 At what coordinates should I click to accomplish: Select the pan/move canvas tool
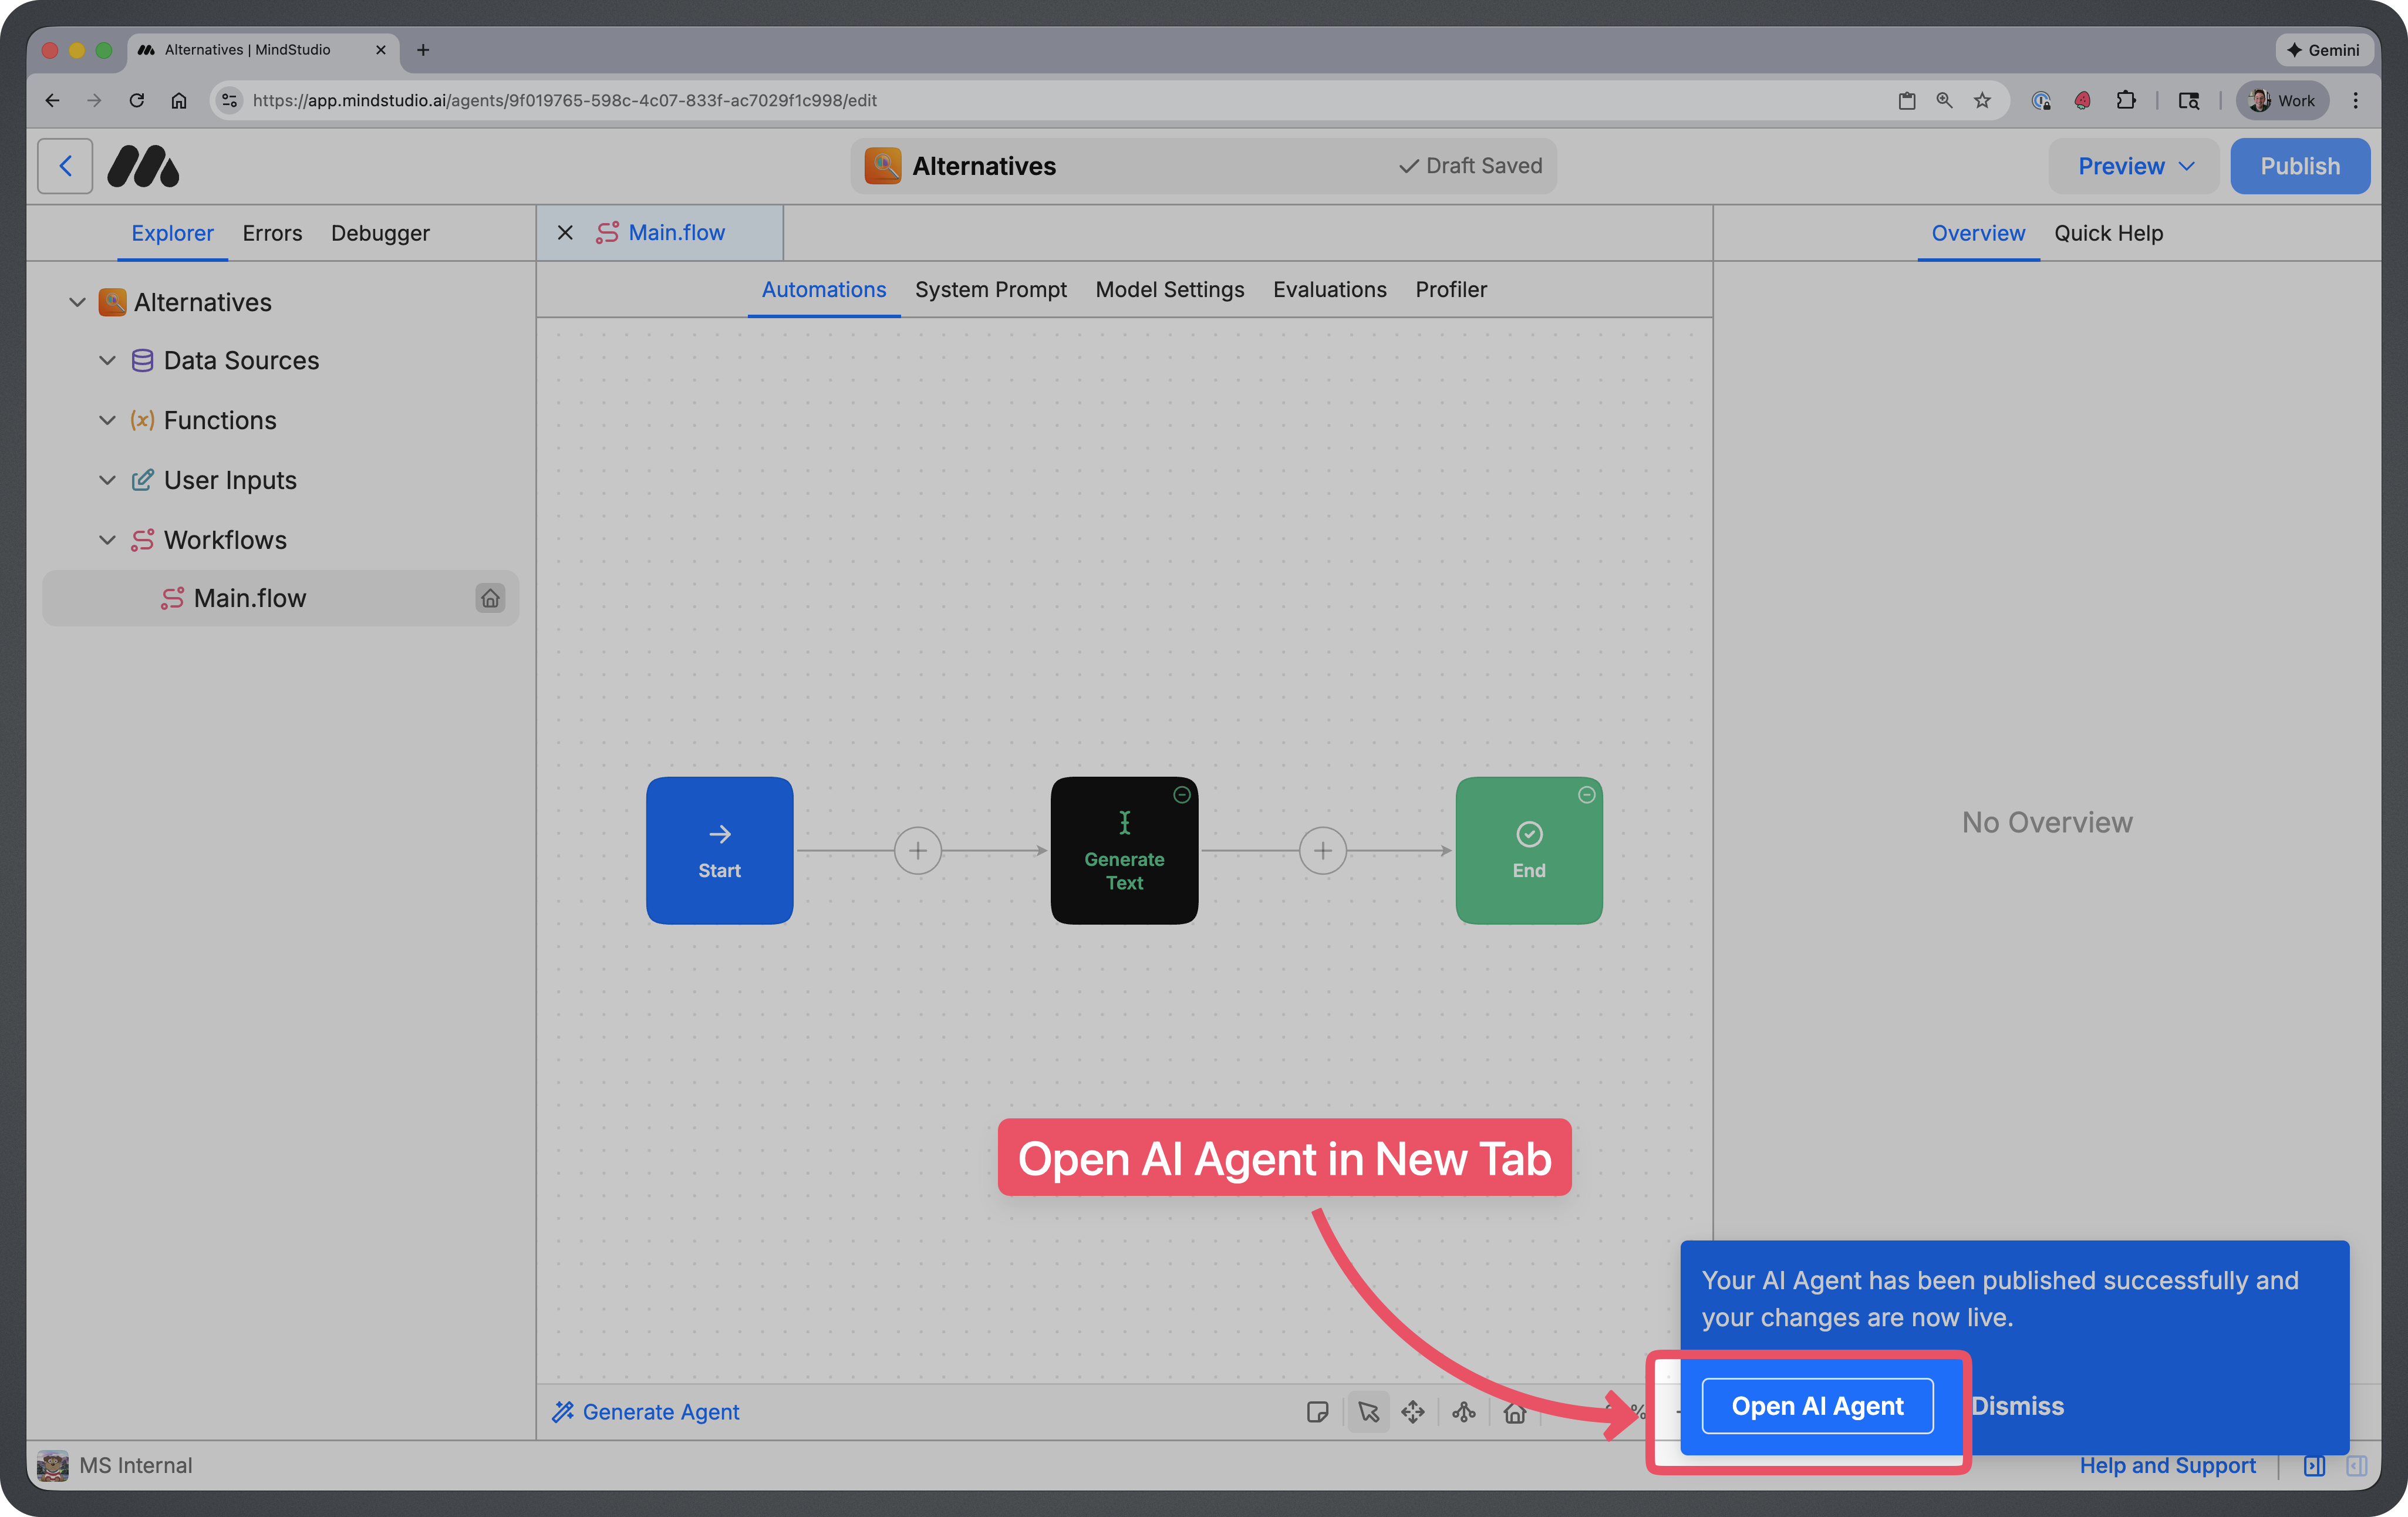1413,1412
